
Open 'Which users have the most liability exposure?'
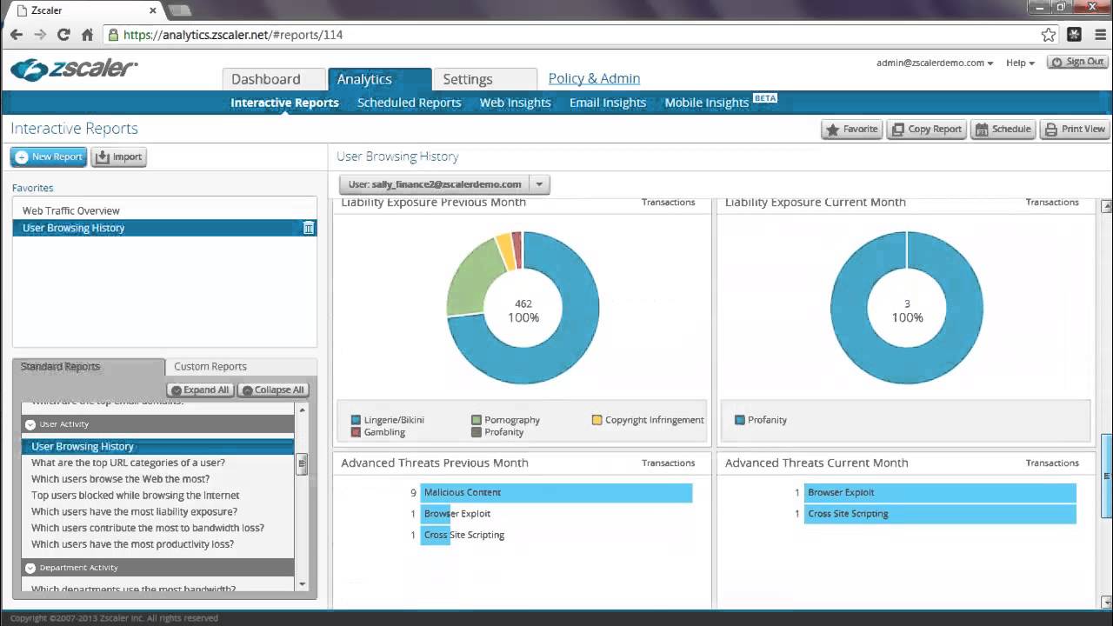tap(134, 512)
